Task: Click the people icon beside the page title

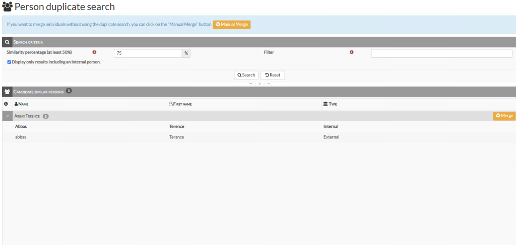Action: (8, 8)
